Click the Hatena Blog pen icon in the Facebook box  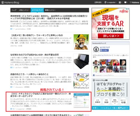[96, 49]
